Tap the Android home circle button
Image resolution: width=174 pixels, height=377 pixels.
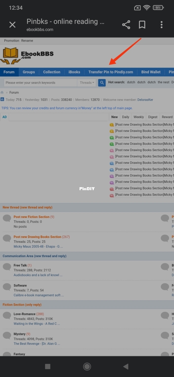pyautogui.click(x=87, y=366)
